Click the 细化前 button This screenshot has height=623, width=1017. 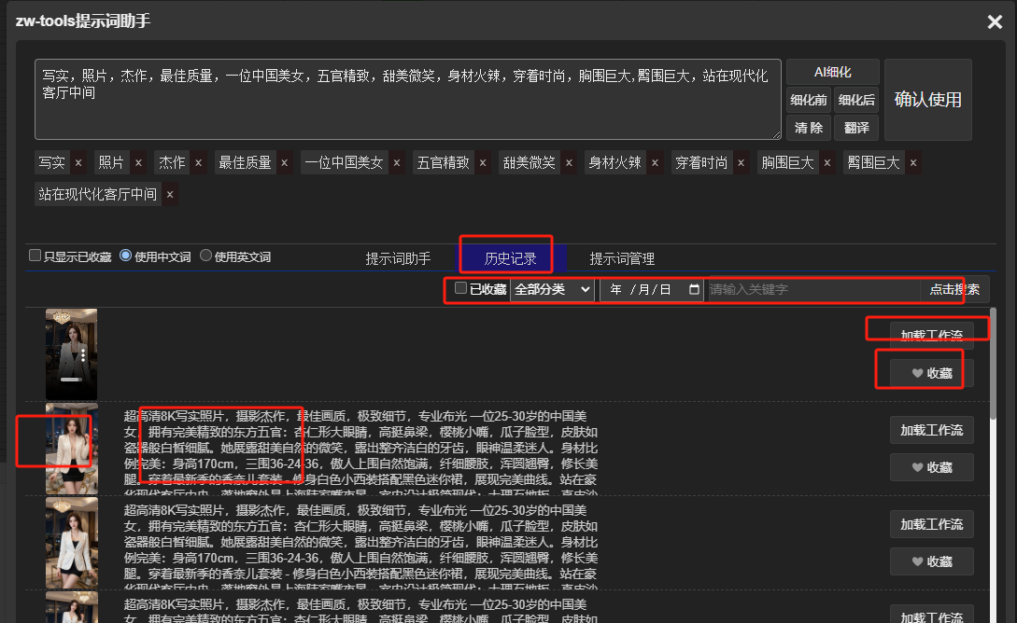click(809, 100)
